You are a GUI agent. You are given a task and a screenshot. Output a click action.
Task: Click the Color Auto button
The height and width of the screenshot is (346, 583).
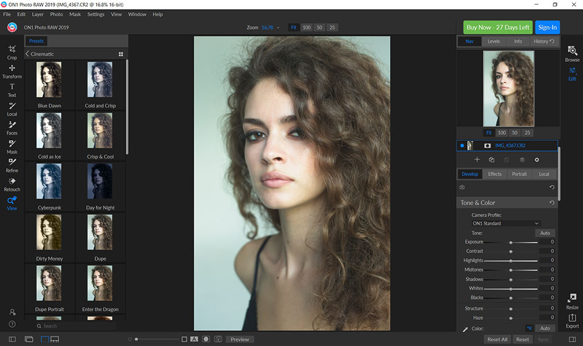545,328
